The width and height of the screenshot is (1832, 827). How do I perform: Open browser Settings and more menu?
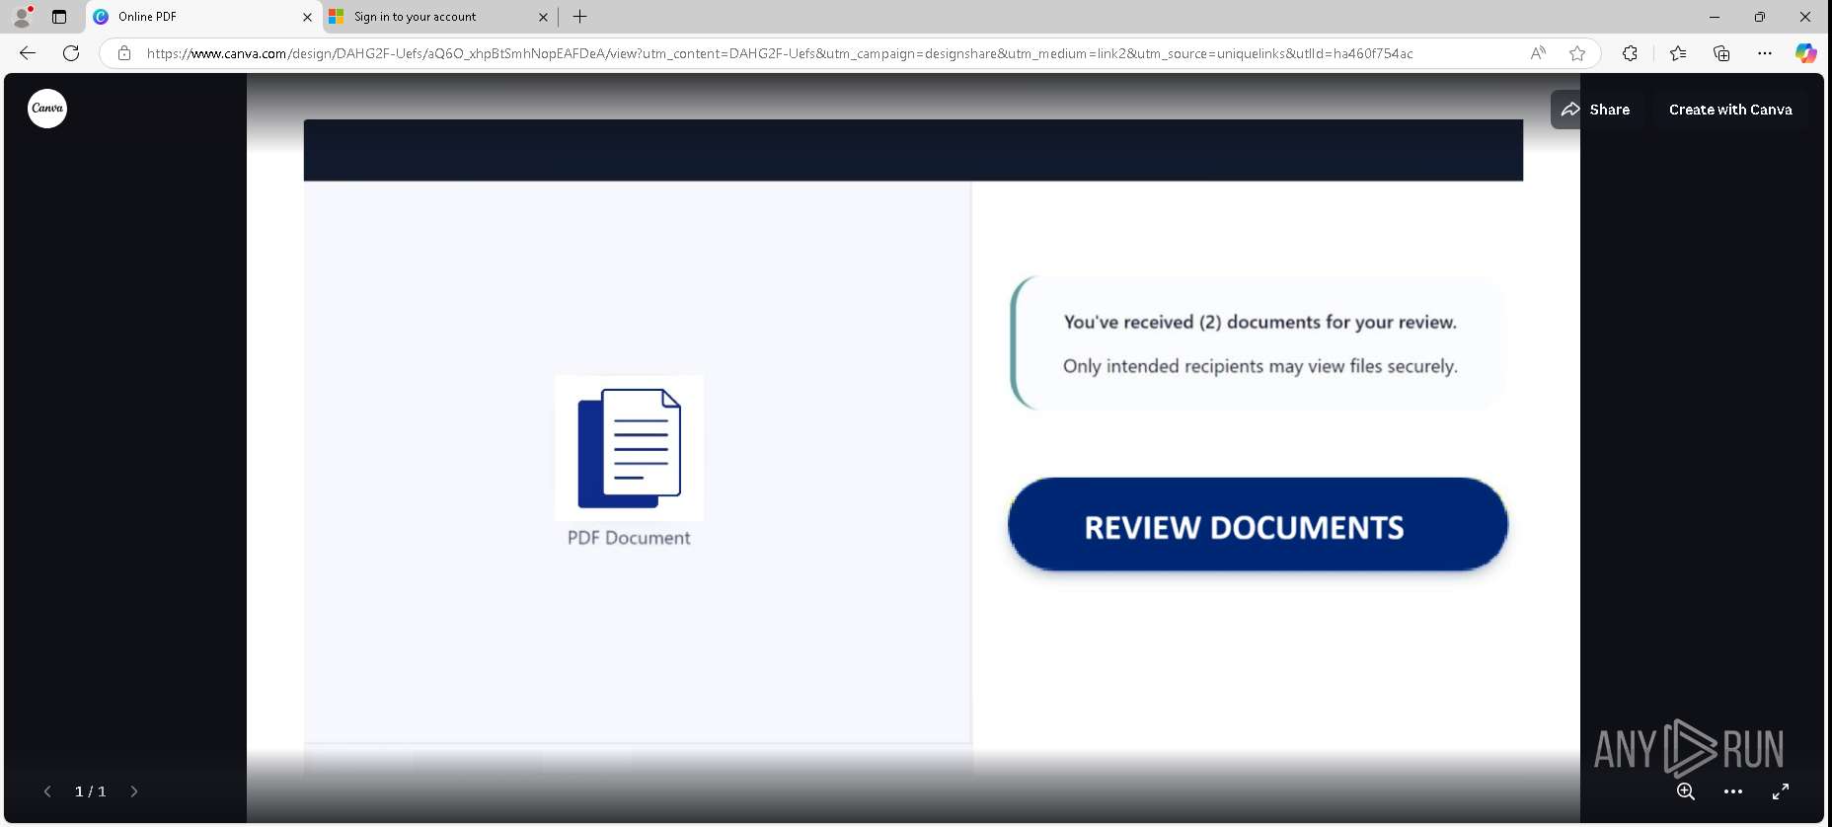[1765, 53]
